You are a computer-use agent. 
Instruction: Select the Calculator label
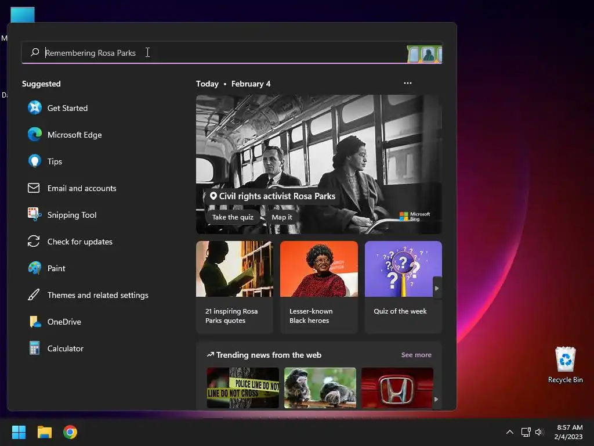tap(65, 348)
